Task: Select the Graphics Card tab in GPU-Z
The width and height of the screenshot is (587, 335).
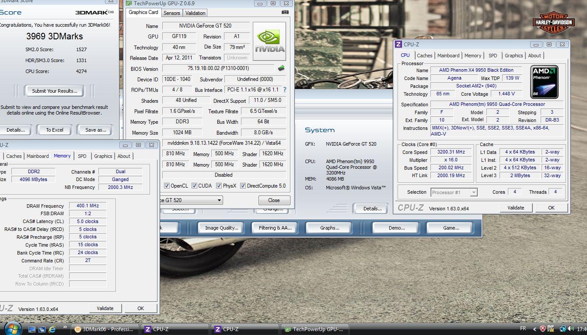Action: pyautogui.click(x=143, y=12)
